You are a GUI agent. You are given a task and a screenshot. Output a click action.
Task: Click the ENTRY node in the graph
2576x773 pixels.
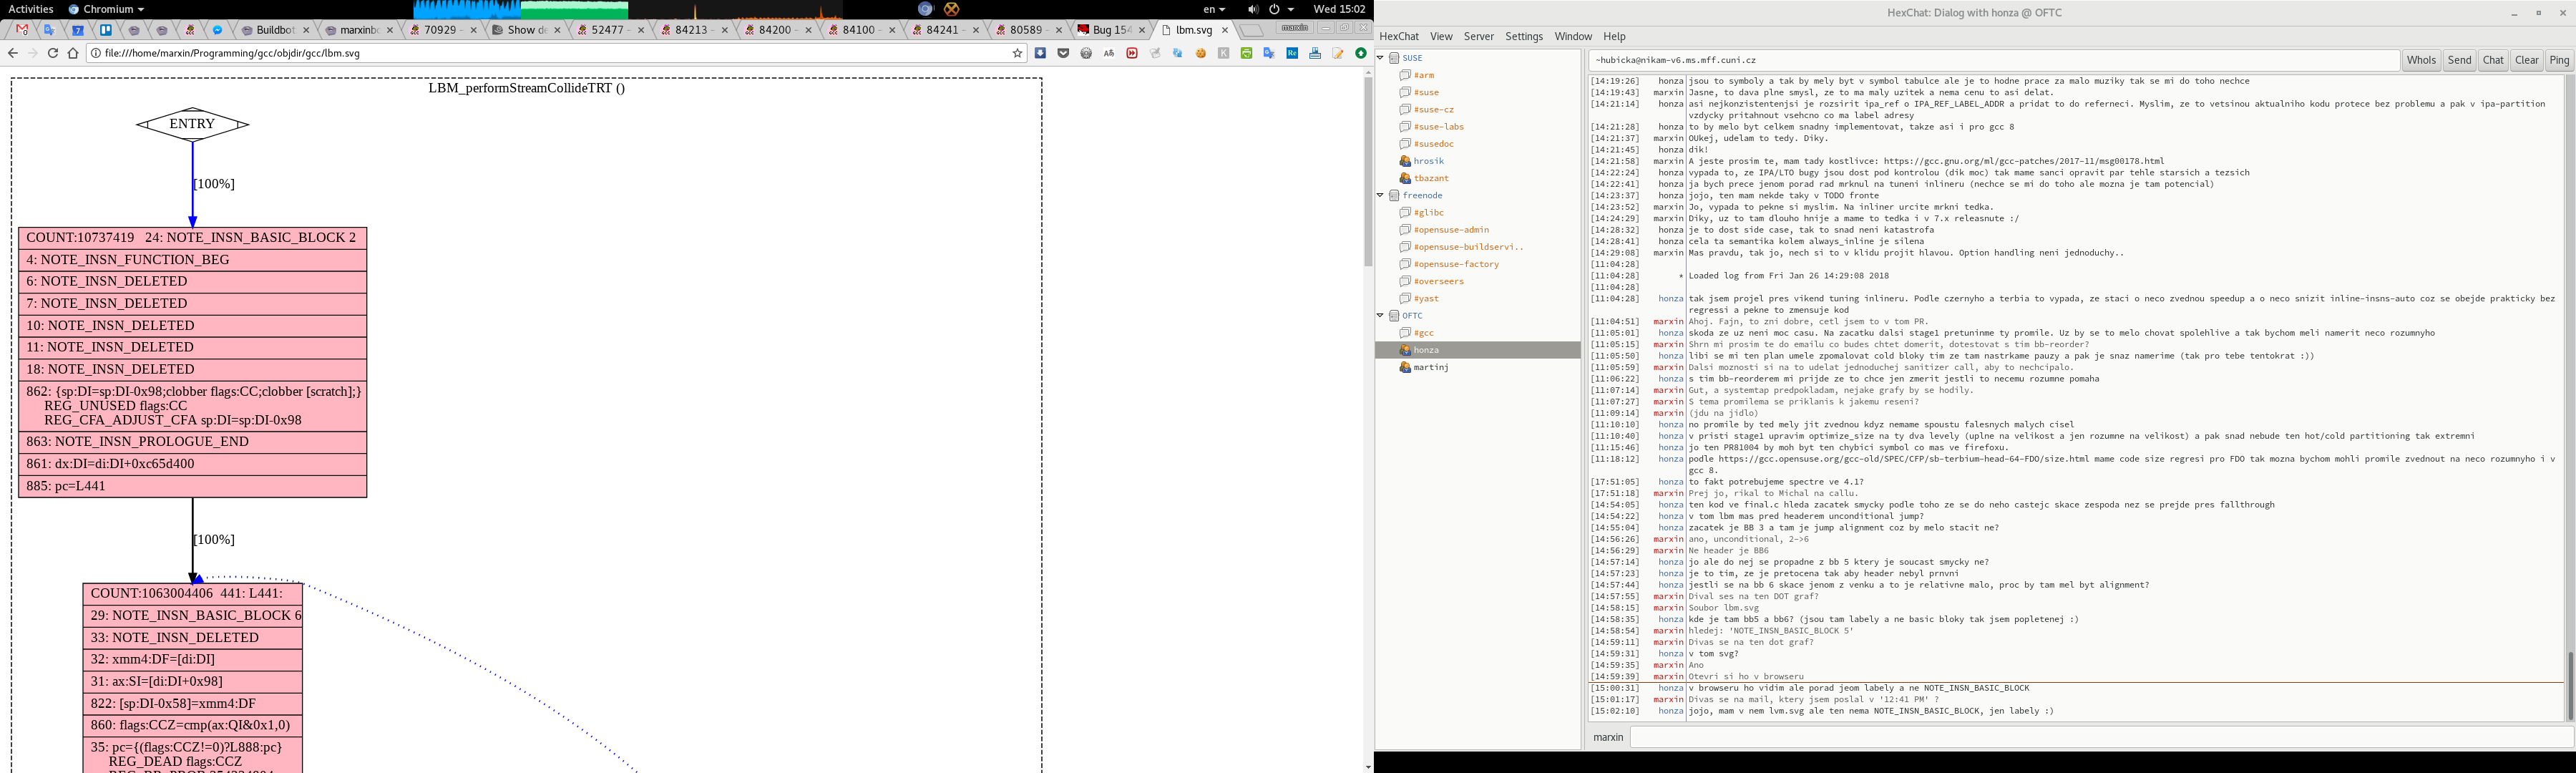tap(192, 124)
